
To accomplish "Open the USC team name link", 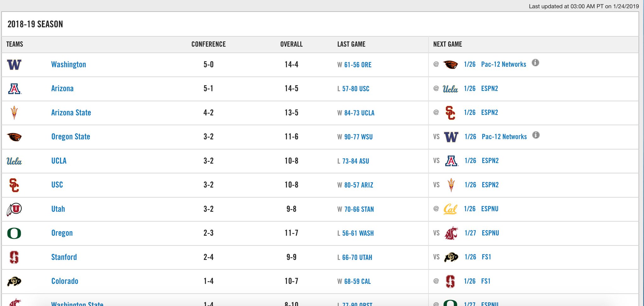I will (57, 185).
